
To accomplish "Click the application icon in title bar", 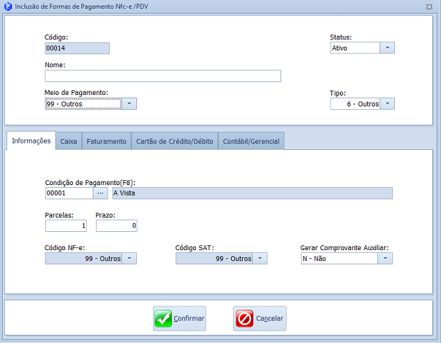I will [7, 6].
